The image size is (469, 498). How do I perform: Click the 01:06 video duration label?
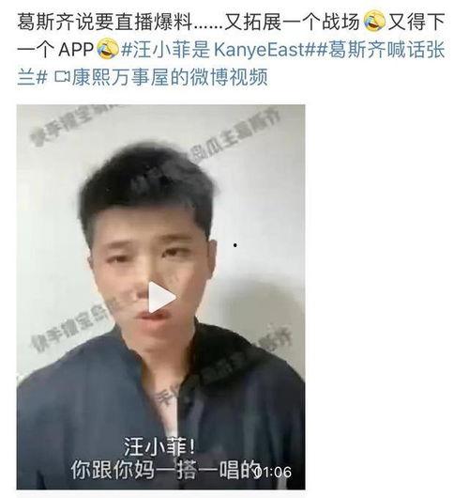click(x=273, y=472)
